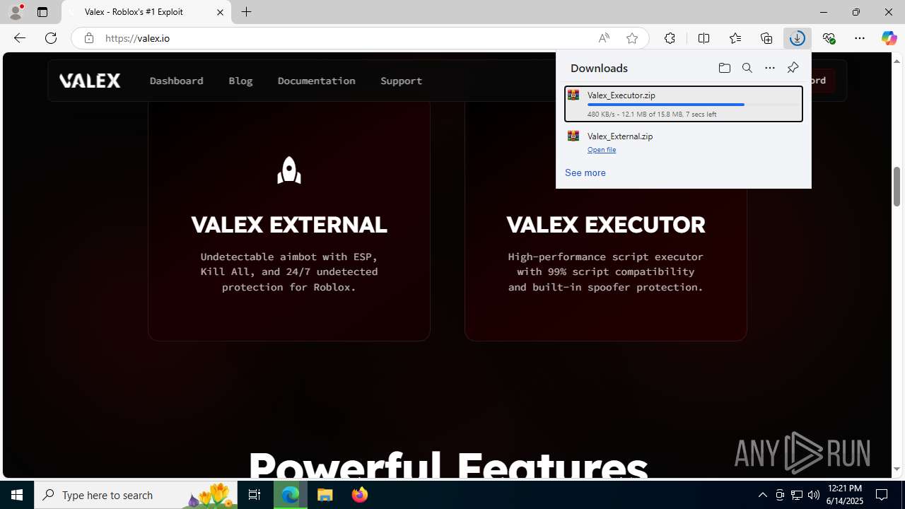
Task: Click the browser back arrow
Action: pos(20,38)
